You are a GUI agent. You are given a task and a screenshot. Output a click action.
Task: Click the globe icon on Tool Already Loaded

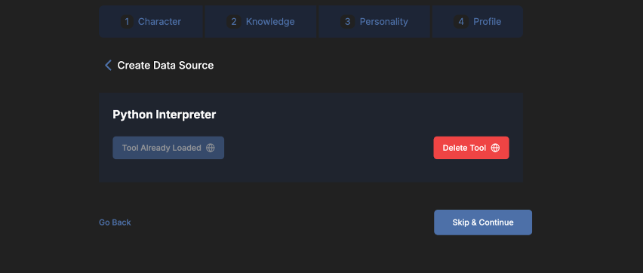[x=211, y=148]
